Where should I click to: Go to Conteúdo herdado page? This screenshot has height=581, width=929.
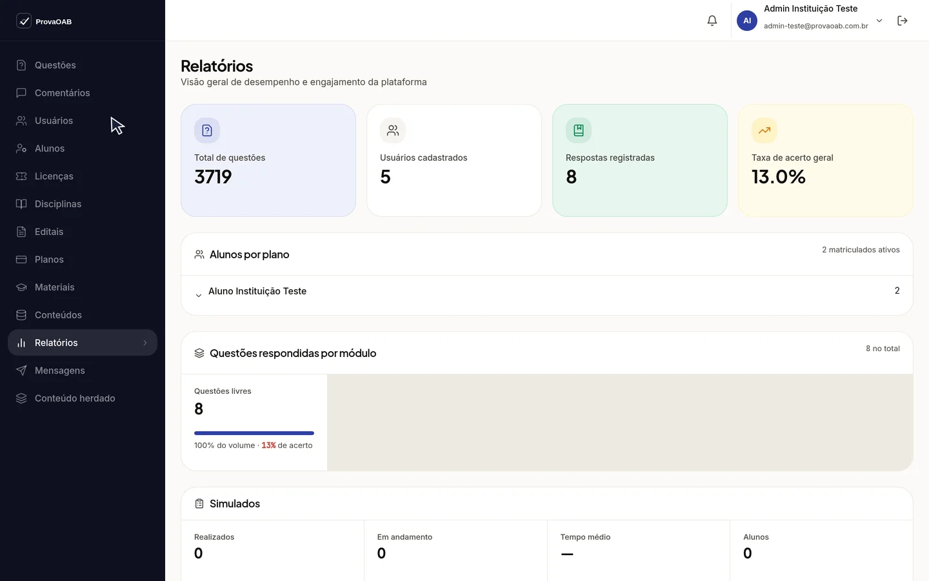[x=83, y=398]
